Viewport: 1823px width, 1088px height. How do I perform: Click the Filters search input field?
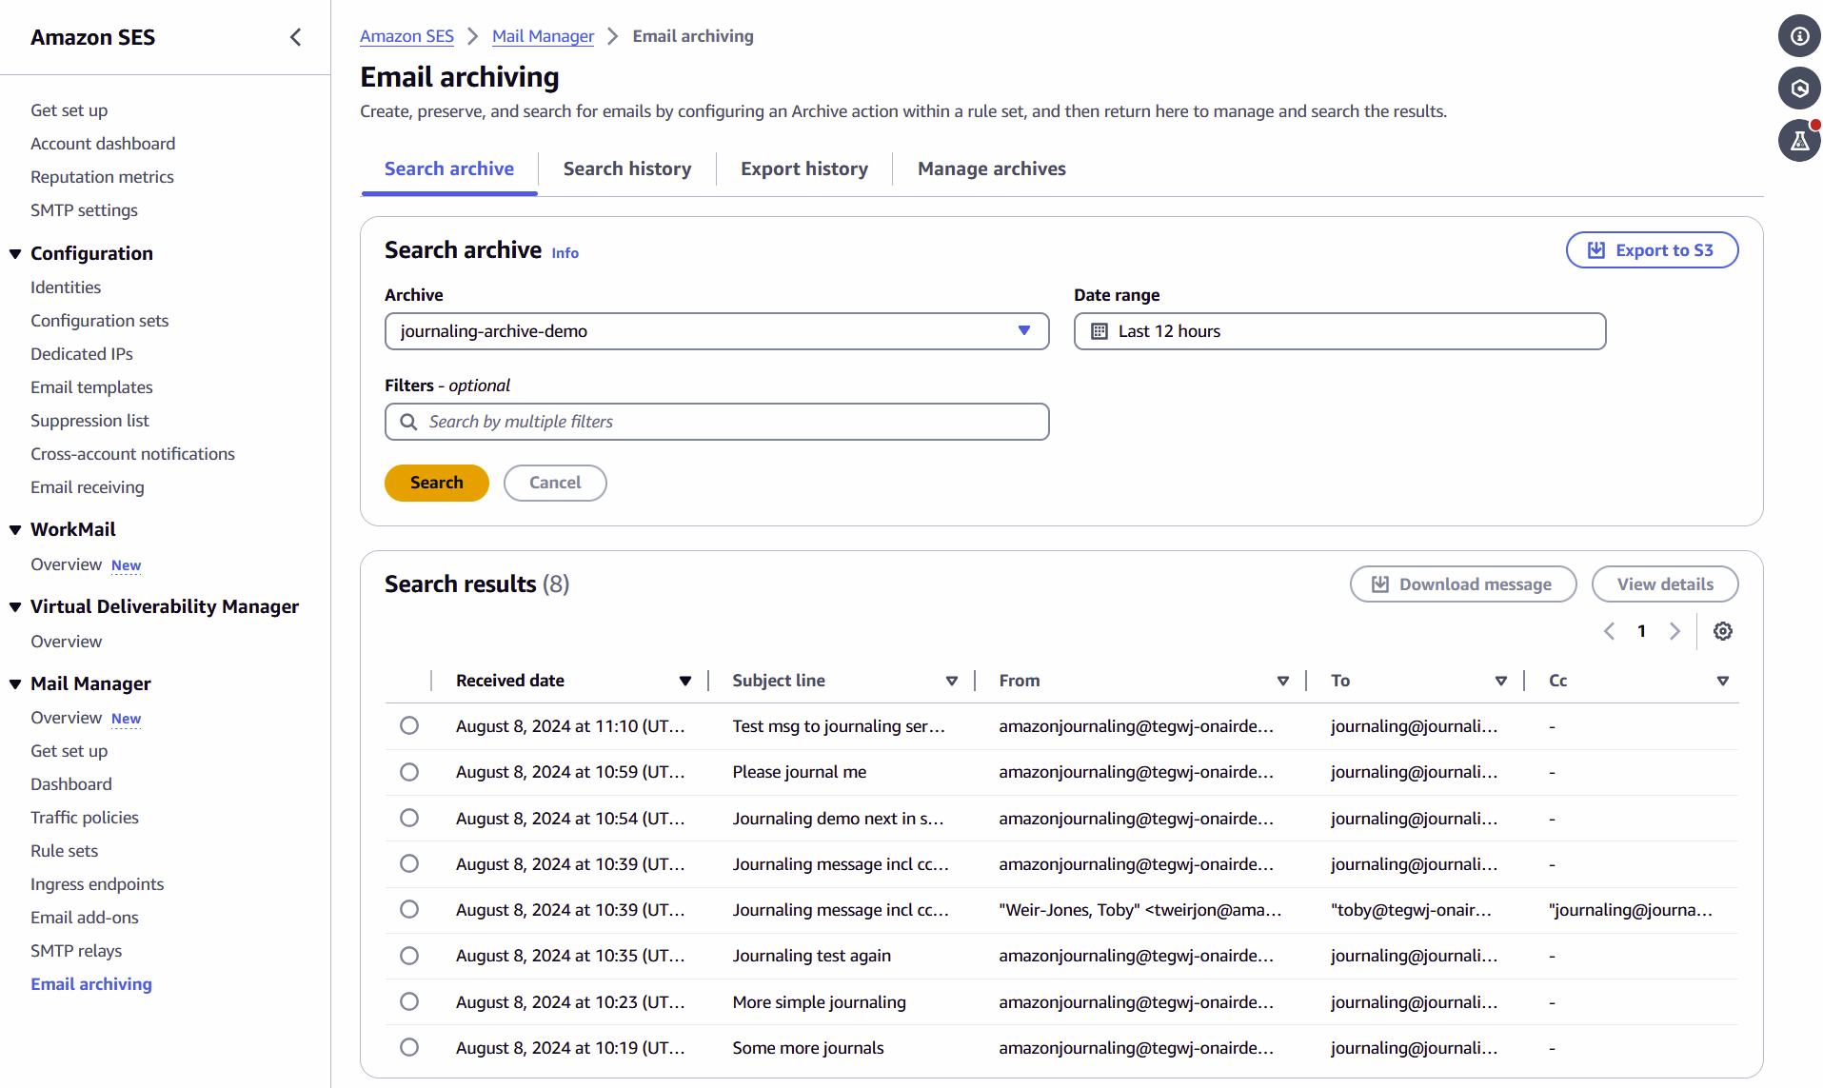coord(717,422)
